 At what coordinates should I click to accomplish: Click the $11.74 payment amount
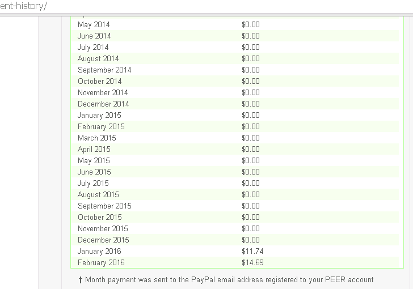click(252, 252)
